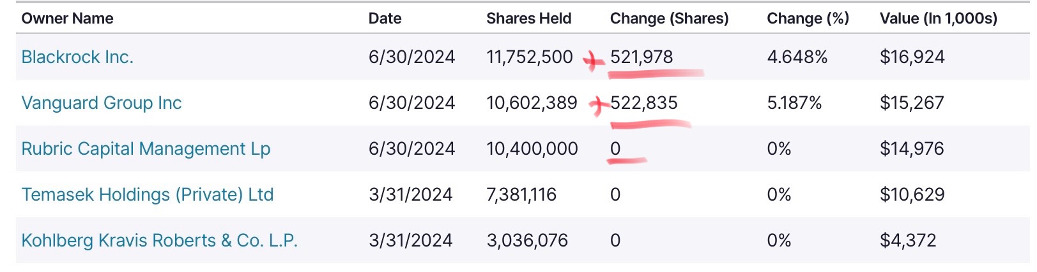
Task: Select the $4,372 value cell
Action: 907,241
